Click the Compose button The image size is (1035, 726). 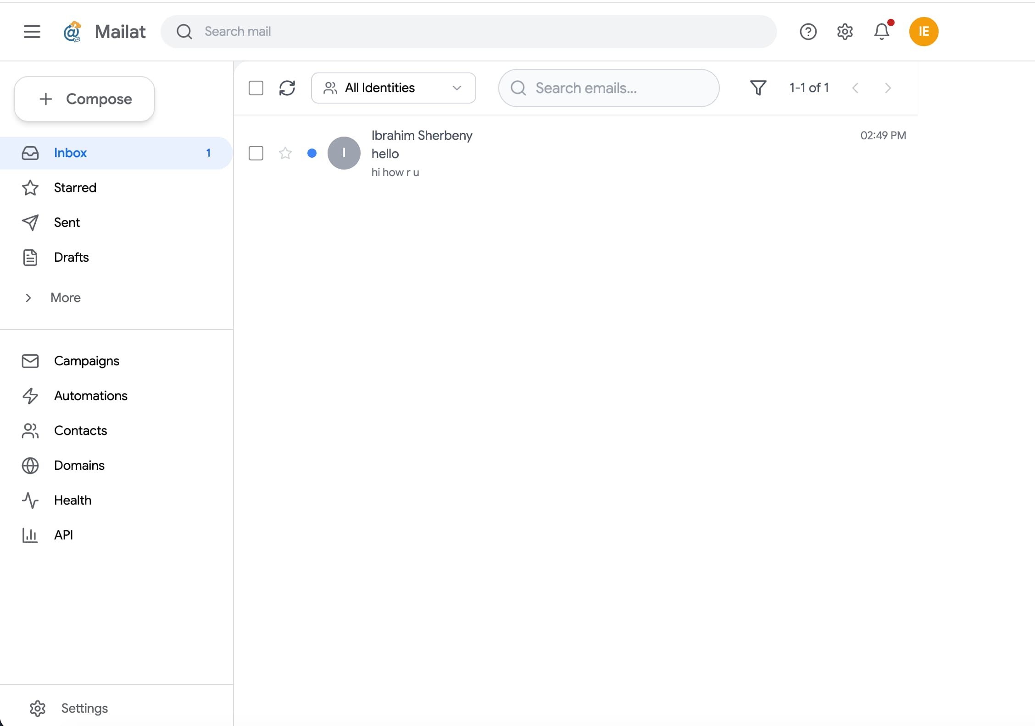[x=84, y=99]
